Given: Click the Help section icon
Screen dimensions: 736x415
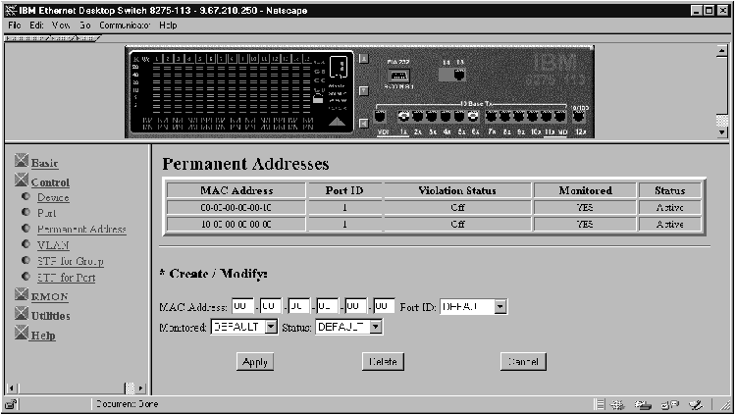Looking at the screenshot, I should pos(22,335).
